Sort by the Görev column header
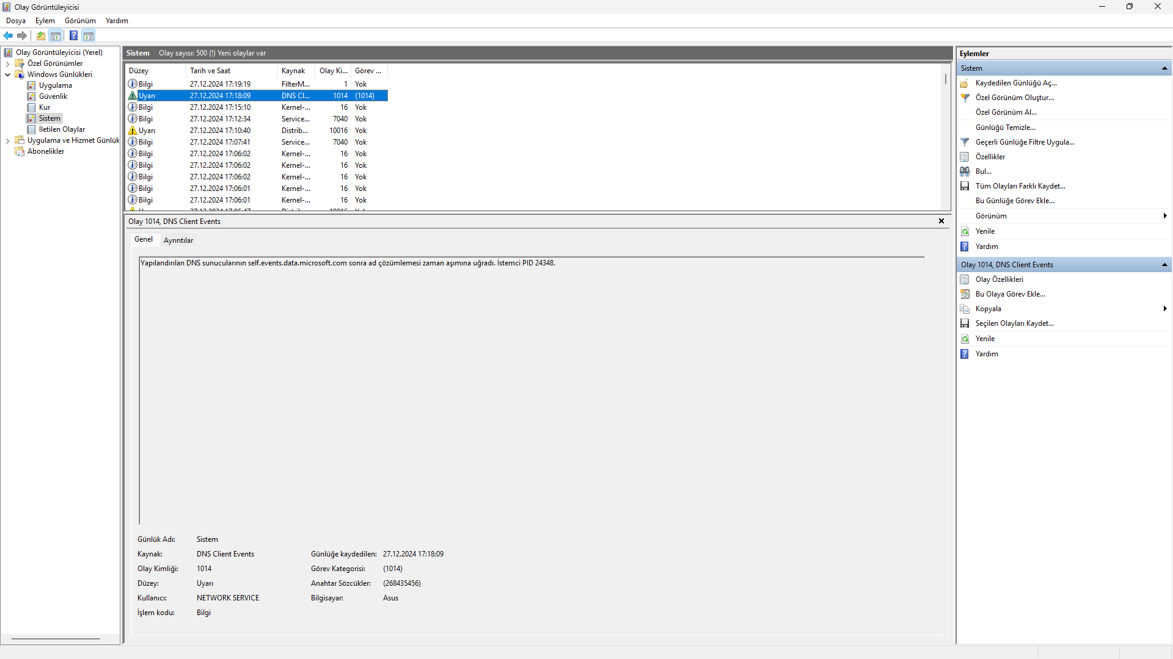 click(369, 71)
